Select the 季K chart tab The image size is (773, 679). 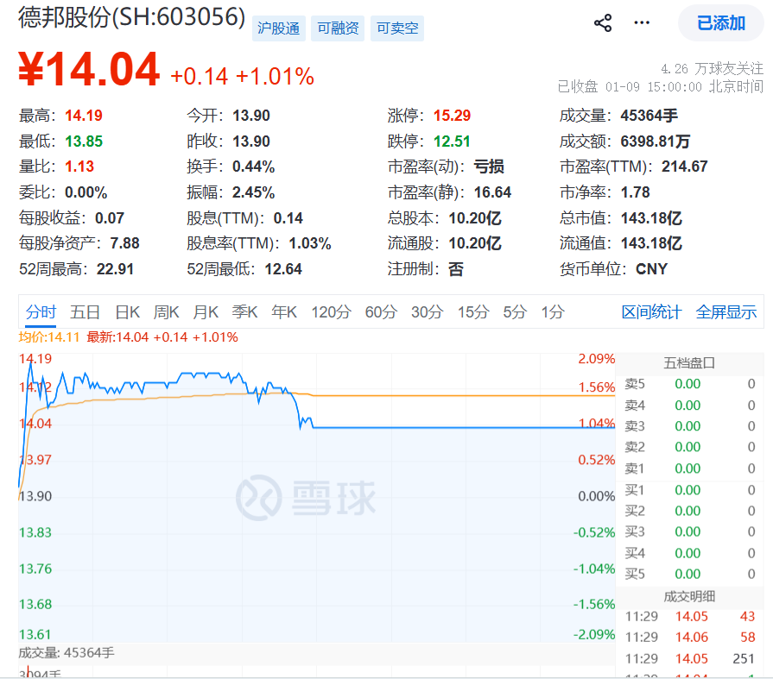click(244, 312)
